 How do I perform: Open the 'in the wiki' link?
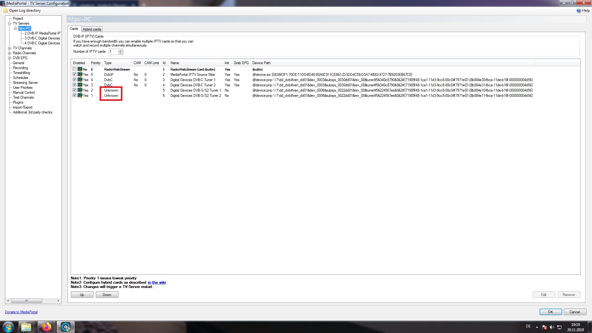click(x=157, y=282)
